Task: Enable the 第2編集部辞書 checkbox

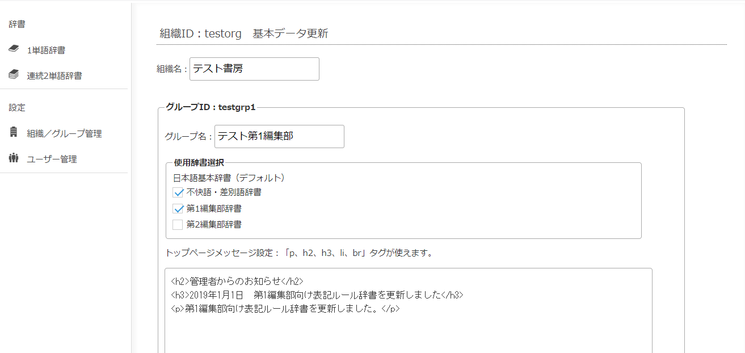Action: tap(178, 224)
